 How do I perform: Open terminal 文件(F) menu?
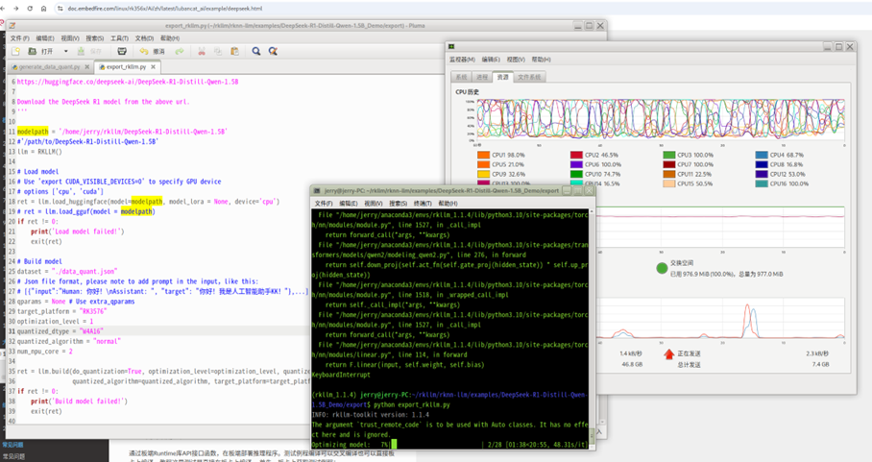click(x=324, y=204)
